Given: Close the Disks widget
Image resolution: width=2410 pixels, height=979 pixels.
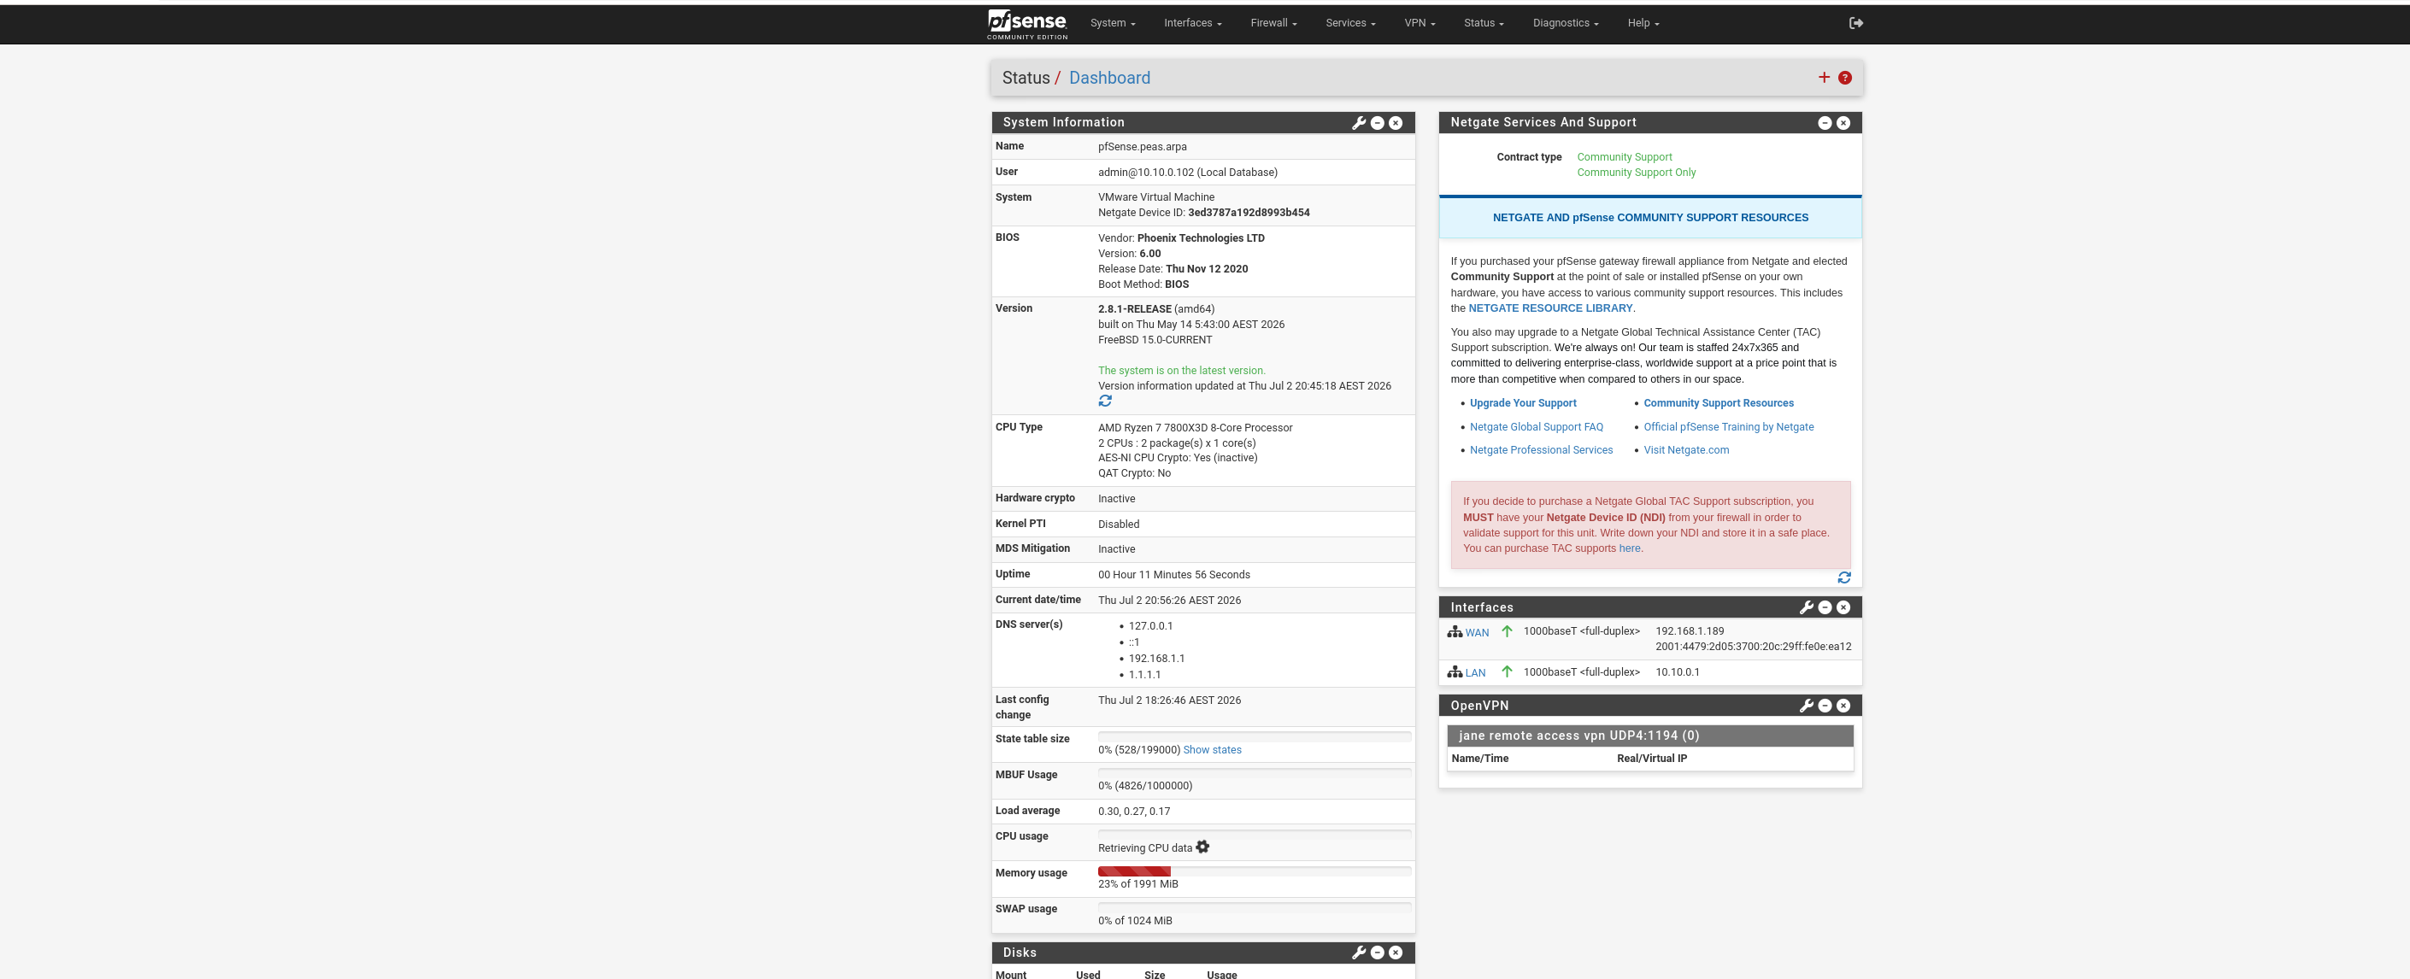Looking at the screenshot, I should (x=1395, y=952).
